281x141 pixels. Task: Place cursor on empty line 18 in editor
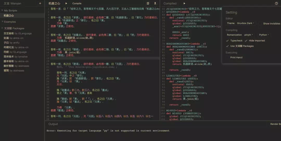click(x=105, y=58)
